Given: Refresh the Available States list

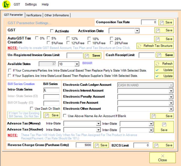Looking at the screenshot, I should tap(164, 64).
